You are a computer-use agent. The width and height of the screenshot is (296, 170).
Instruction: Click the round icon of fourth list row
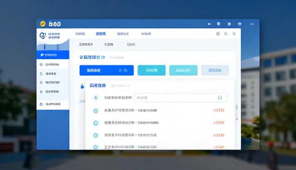96,147
